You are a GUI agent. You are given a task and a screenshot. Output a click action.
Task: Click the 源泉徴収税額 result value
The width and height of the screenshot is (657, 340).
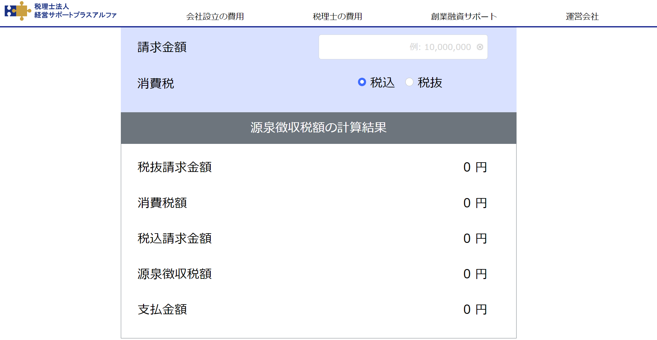click(x=475, y=274)
